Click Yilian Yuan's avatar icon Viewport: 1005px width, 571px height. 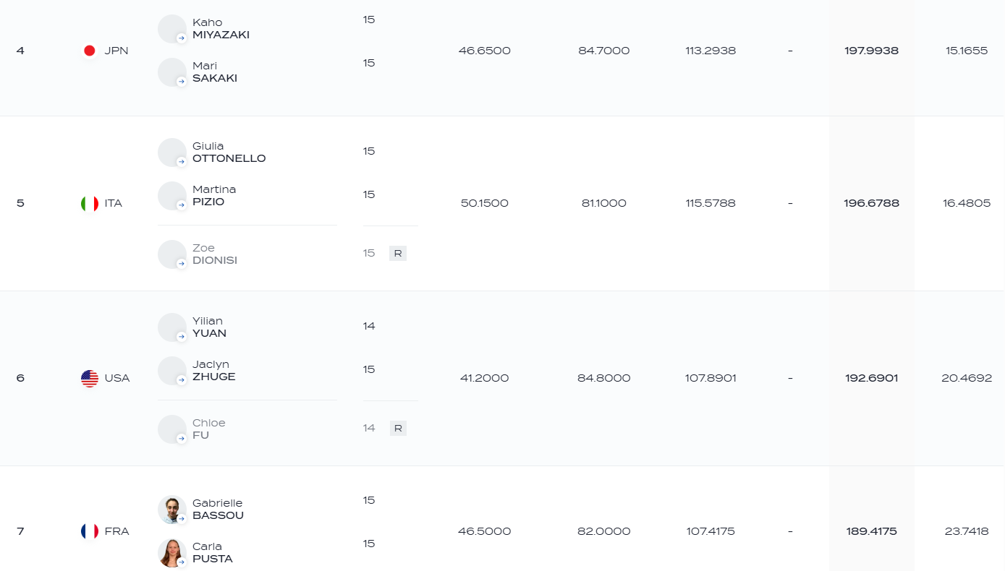[x=172, y=327]
